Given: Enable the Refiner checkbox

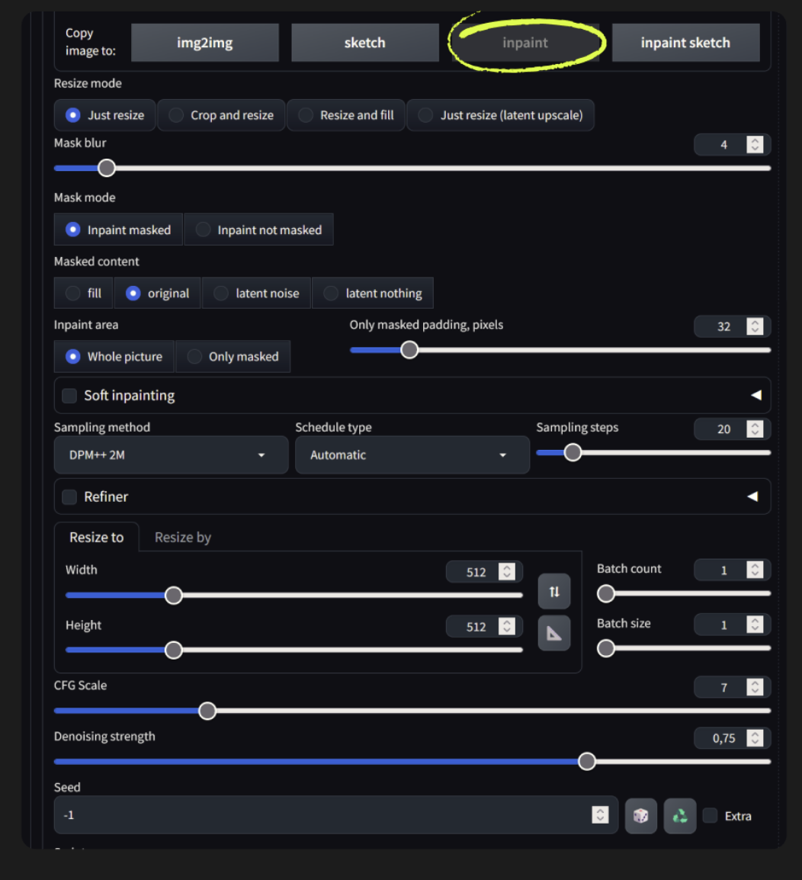Looking at the screenshot, I should 69,497.
